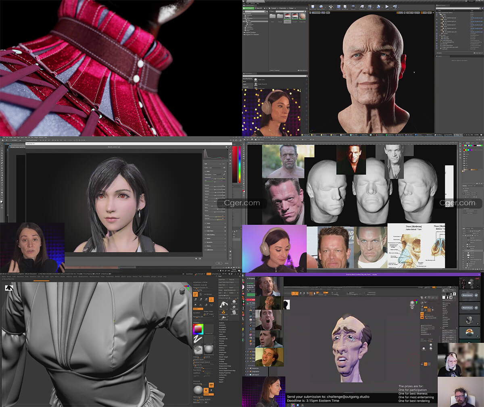
Task: Expand the Masking section in ZBrush Tool palette
Action: coord(222,348)
